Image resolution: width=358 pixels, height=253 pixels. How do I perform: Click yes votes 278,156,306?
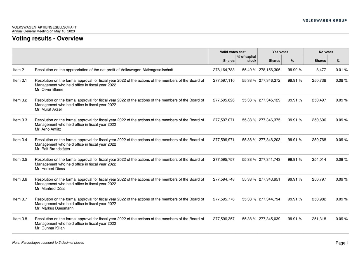click(x=270, y=70)
